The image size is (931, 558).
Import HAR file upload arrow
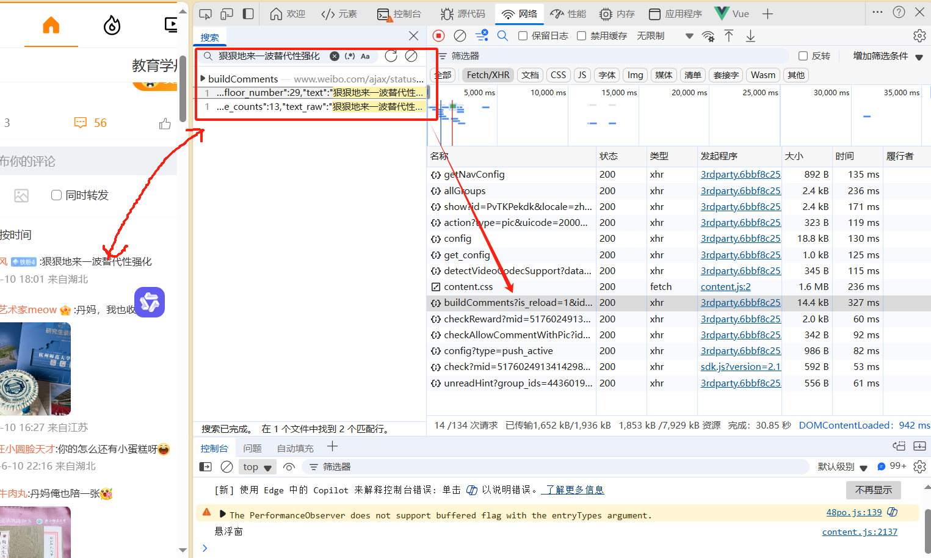(x=729, y=36)
